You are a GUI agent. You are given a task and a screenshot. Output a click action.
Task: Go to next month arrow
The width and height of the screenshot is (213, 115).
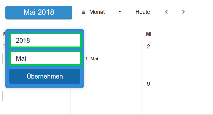(183, 12)
